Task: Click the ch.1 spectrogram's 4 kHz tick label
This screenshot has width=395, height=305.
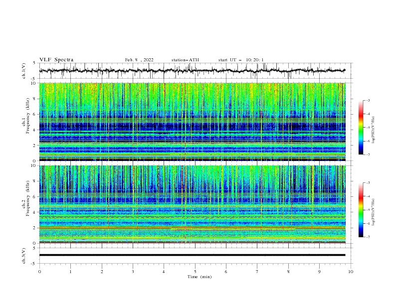Action: point(35,130)
